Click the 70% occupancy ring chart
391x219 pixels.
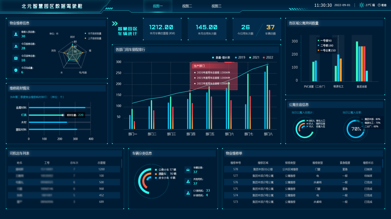[356, 129]
